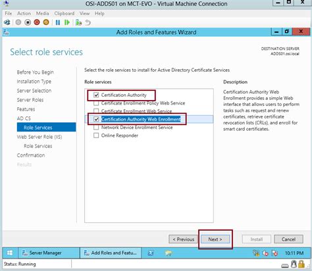This screenshot has width=312, height=271.
Task: Click the Revert undo-arrow icon
Action: [x=88, y=22]
